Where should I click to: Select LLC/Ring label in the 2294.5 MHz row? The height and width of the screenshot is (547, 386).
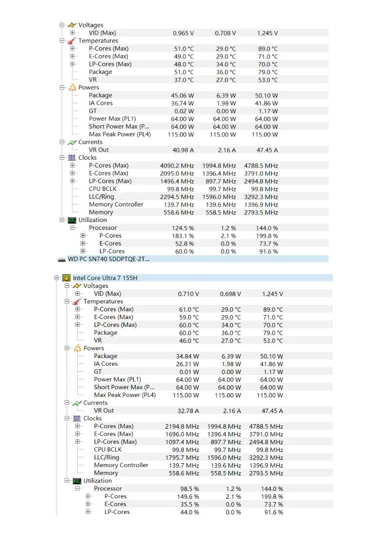pyautogui.click(x=101, y=197)
